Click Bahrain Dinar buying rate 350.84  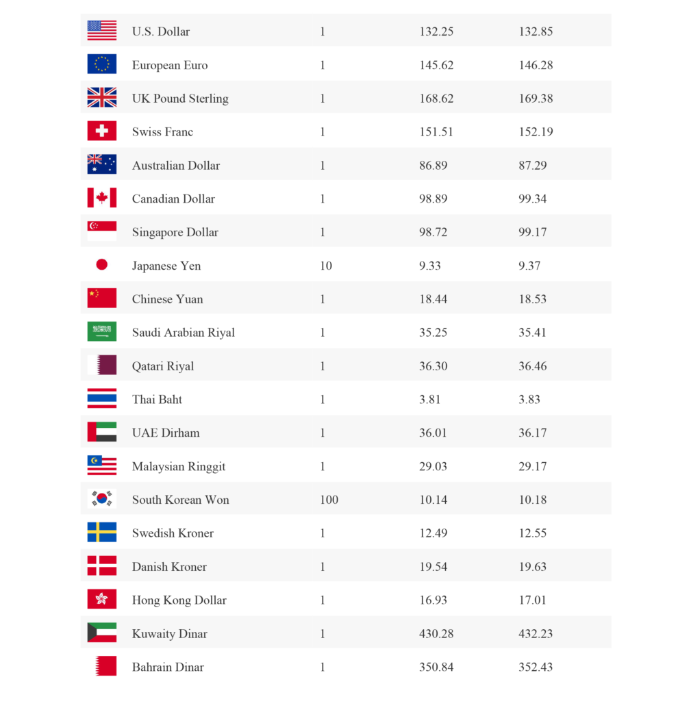(x=436, y=667)
